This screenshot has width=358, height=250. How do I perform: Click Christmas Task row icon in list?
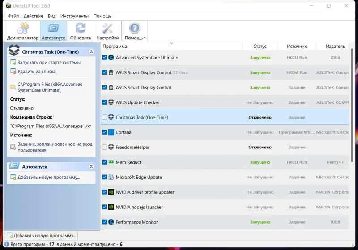pos(111,117)
